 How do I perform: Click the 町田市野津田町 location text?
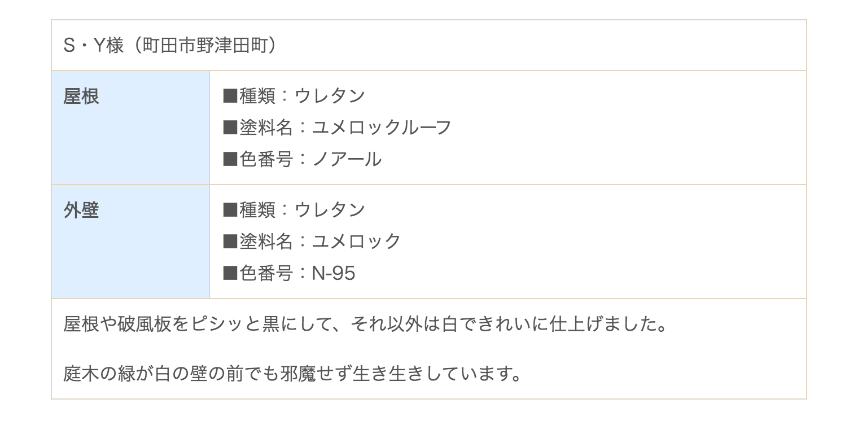pos(196,46)
